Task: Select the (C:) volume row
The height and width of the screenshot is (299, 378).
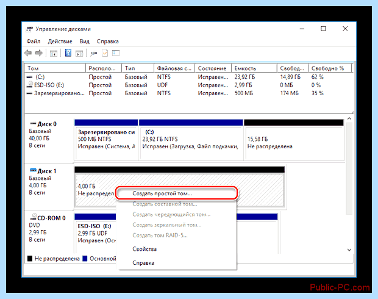Action: (189, 77)
